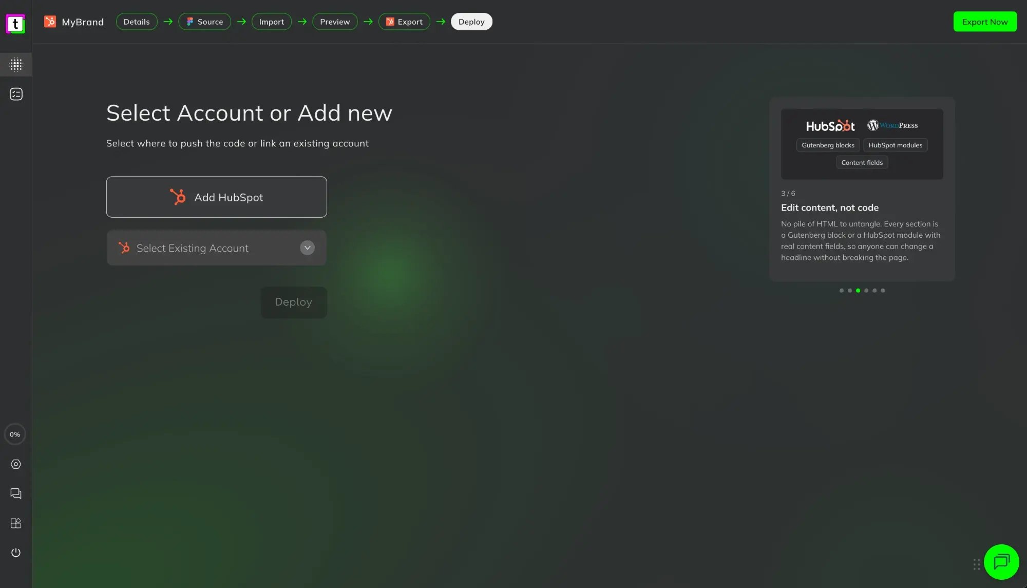Click the HubSpot logo in the card
The image size is (1027, 588).
pyautogui.click(x=830, y=126)
